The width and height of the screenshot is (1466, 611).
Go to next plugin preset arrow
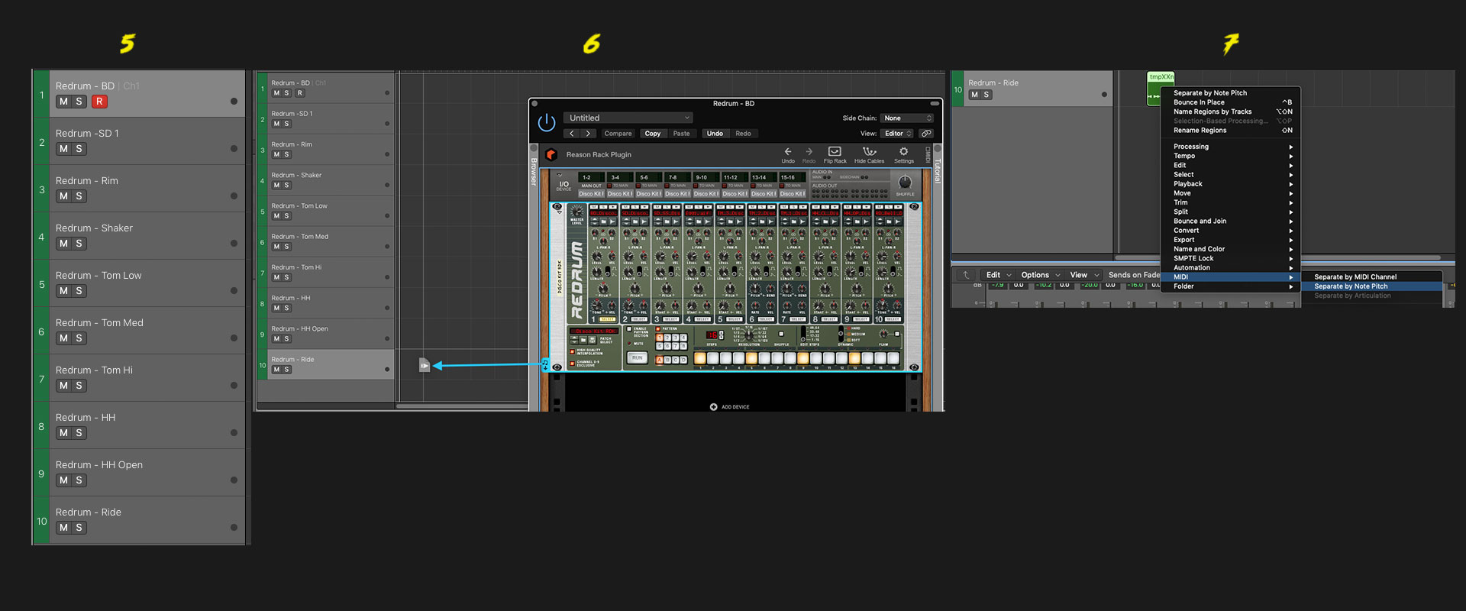click(x=588, y=134)
